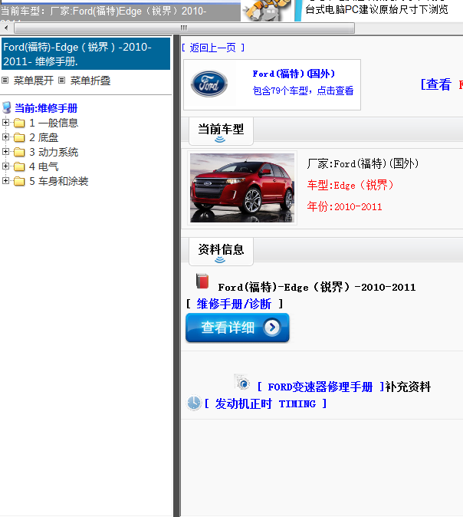Click the horizontal scrollbar left arrow
Screen dimensions: 463x517
tap(6, 28)
